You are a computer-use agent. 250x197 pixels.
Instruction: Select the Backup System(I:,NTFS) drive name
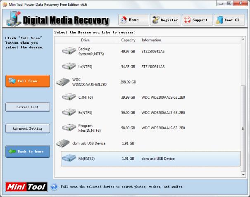(91, 51)
